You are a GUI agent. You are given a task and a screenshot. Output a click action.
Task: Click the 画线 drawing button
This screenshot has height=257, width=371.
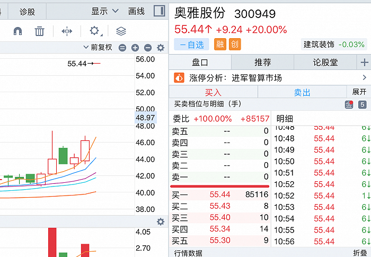pos(136,11)
